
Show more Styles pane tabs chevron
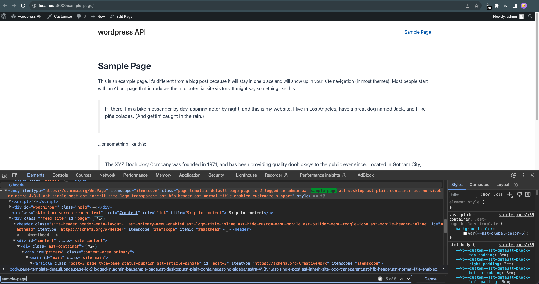coord(516,185)
